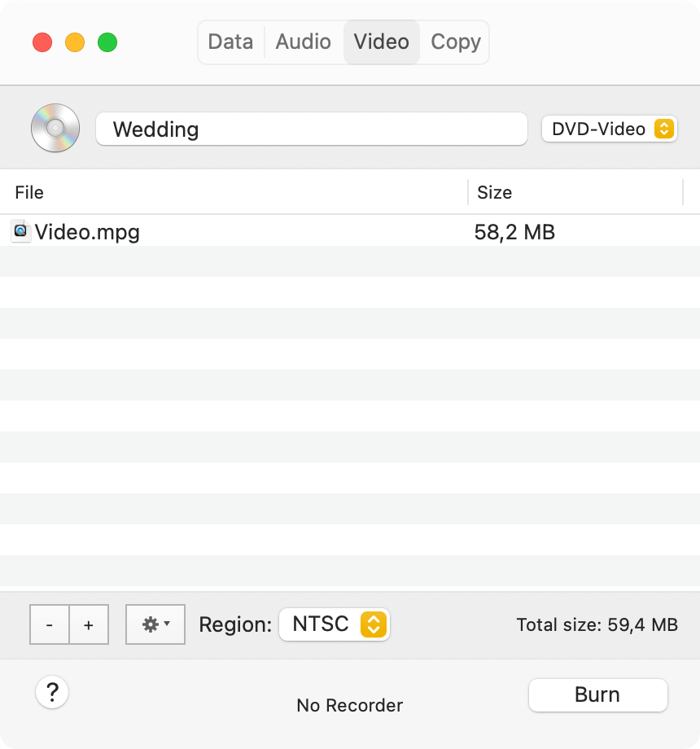Open the Region NTSC dropdown
Screen dimensions: 700x749
[335, 624]
